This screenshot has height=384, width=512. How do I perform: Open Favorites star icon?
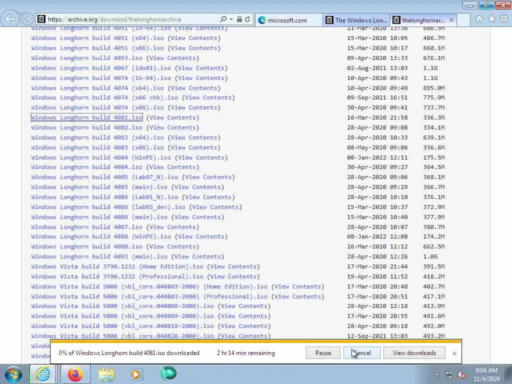[491, 19]
